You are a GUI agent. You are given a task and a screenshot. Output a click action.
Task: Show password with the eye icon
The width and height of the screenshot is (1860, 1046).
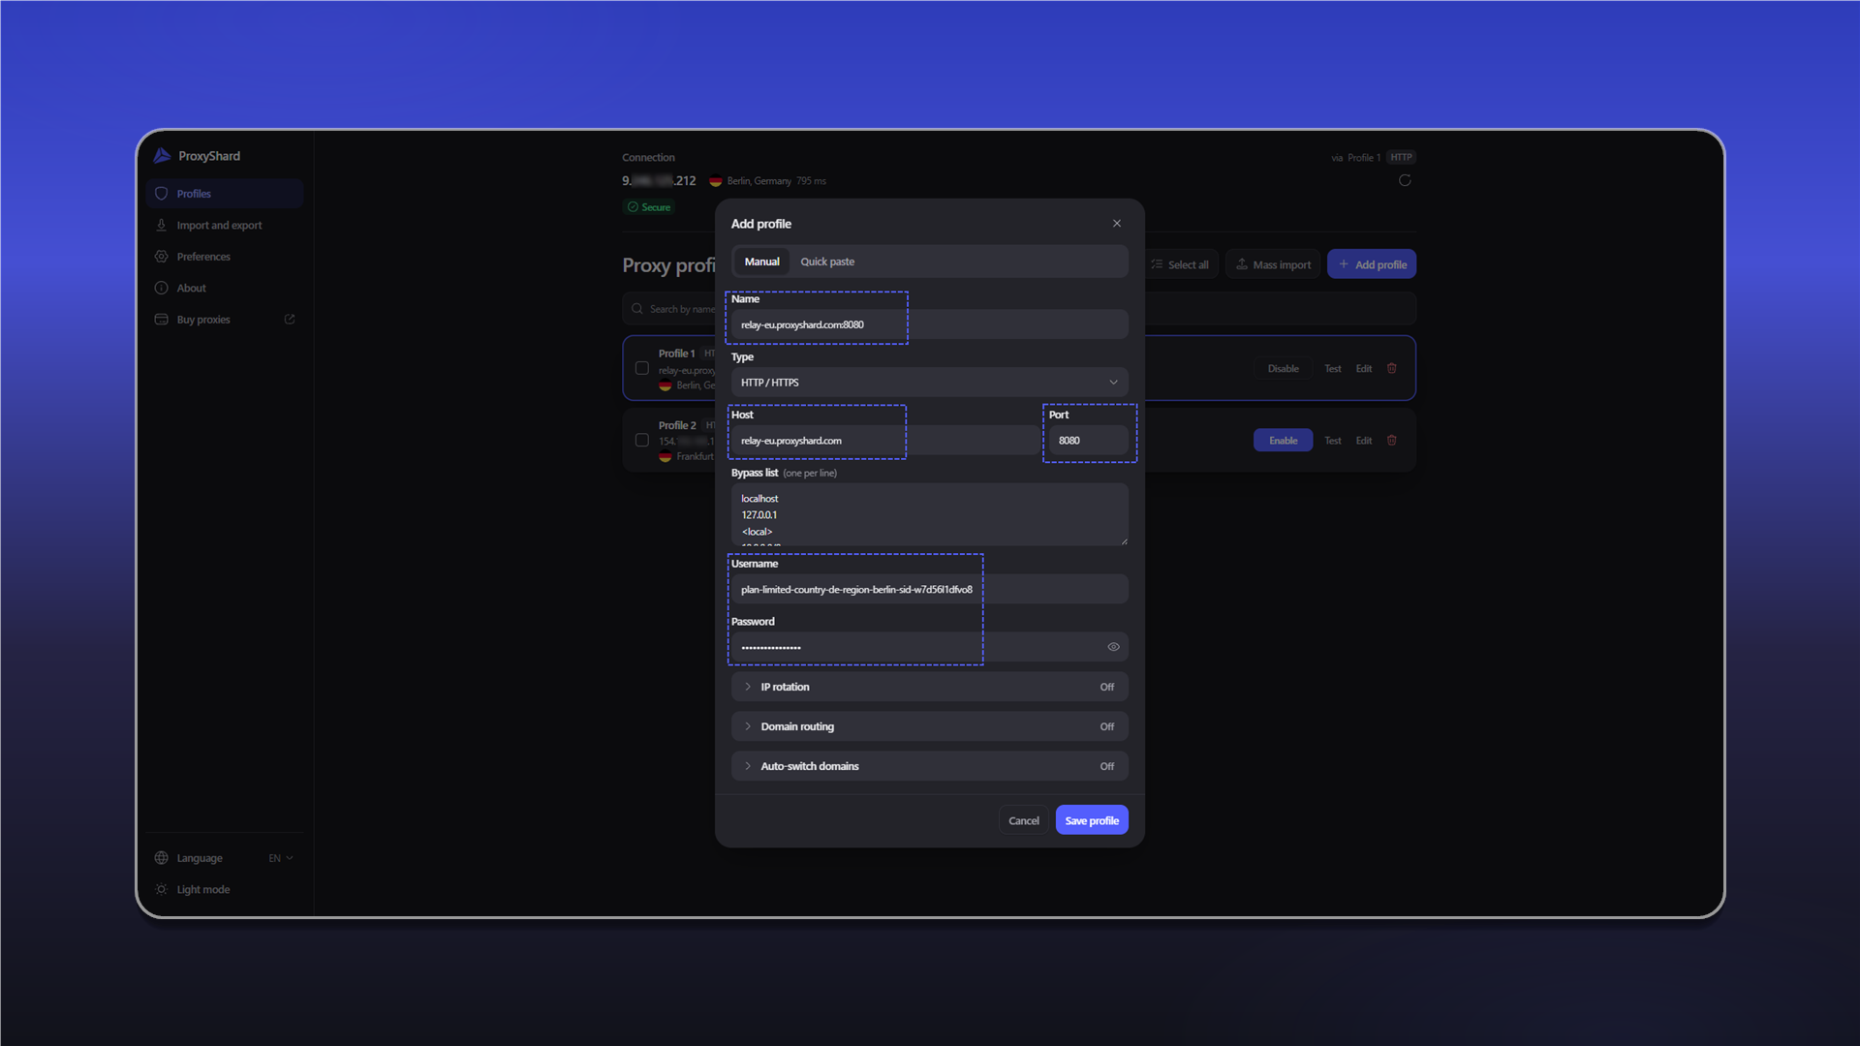pyautogui.click(x=1113, y=647)
